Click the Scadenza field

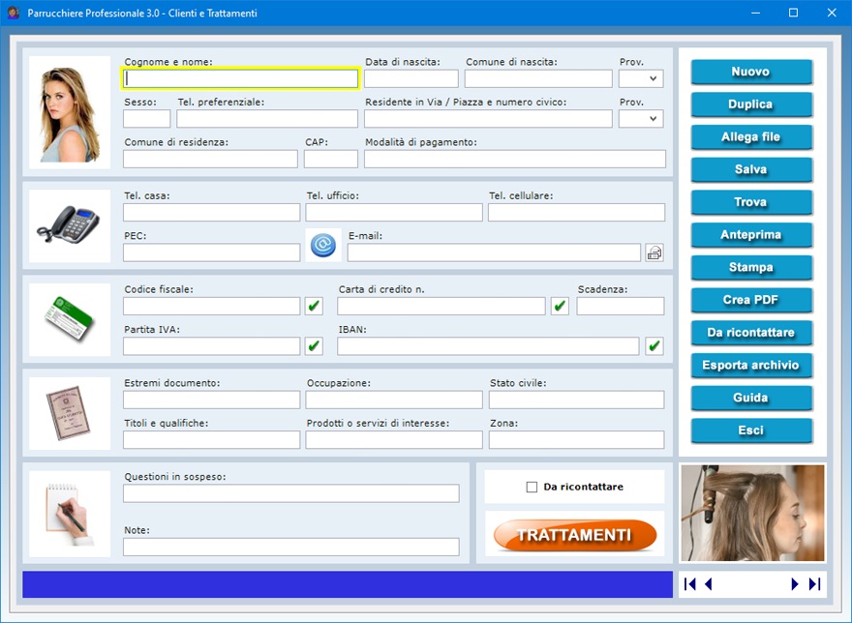tap(621, 306)
